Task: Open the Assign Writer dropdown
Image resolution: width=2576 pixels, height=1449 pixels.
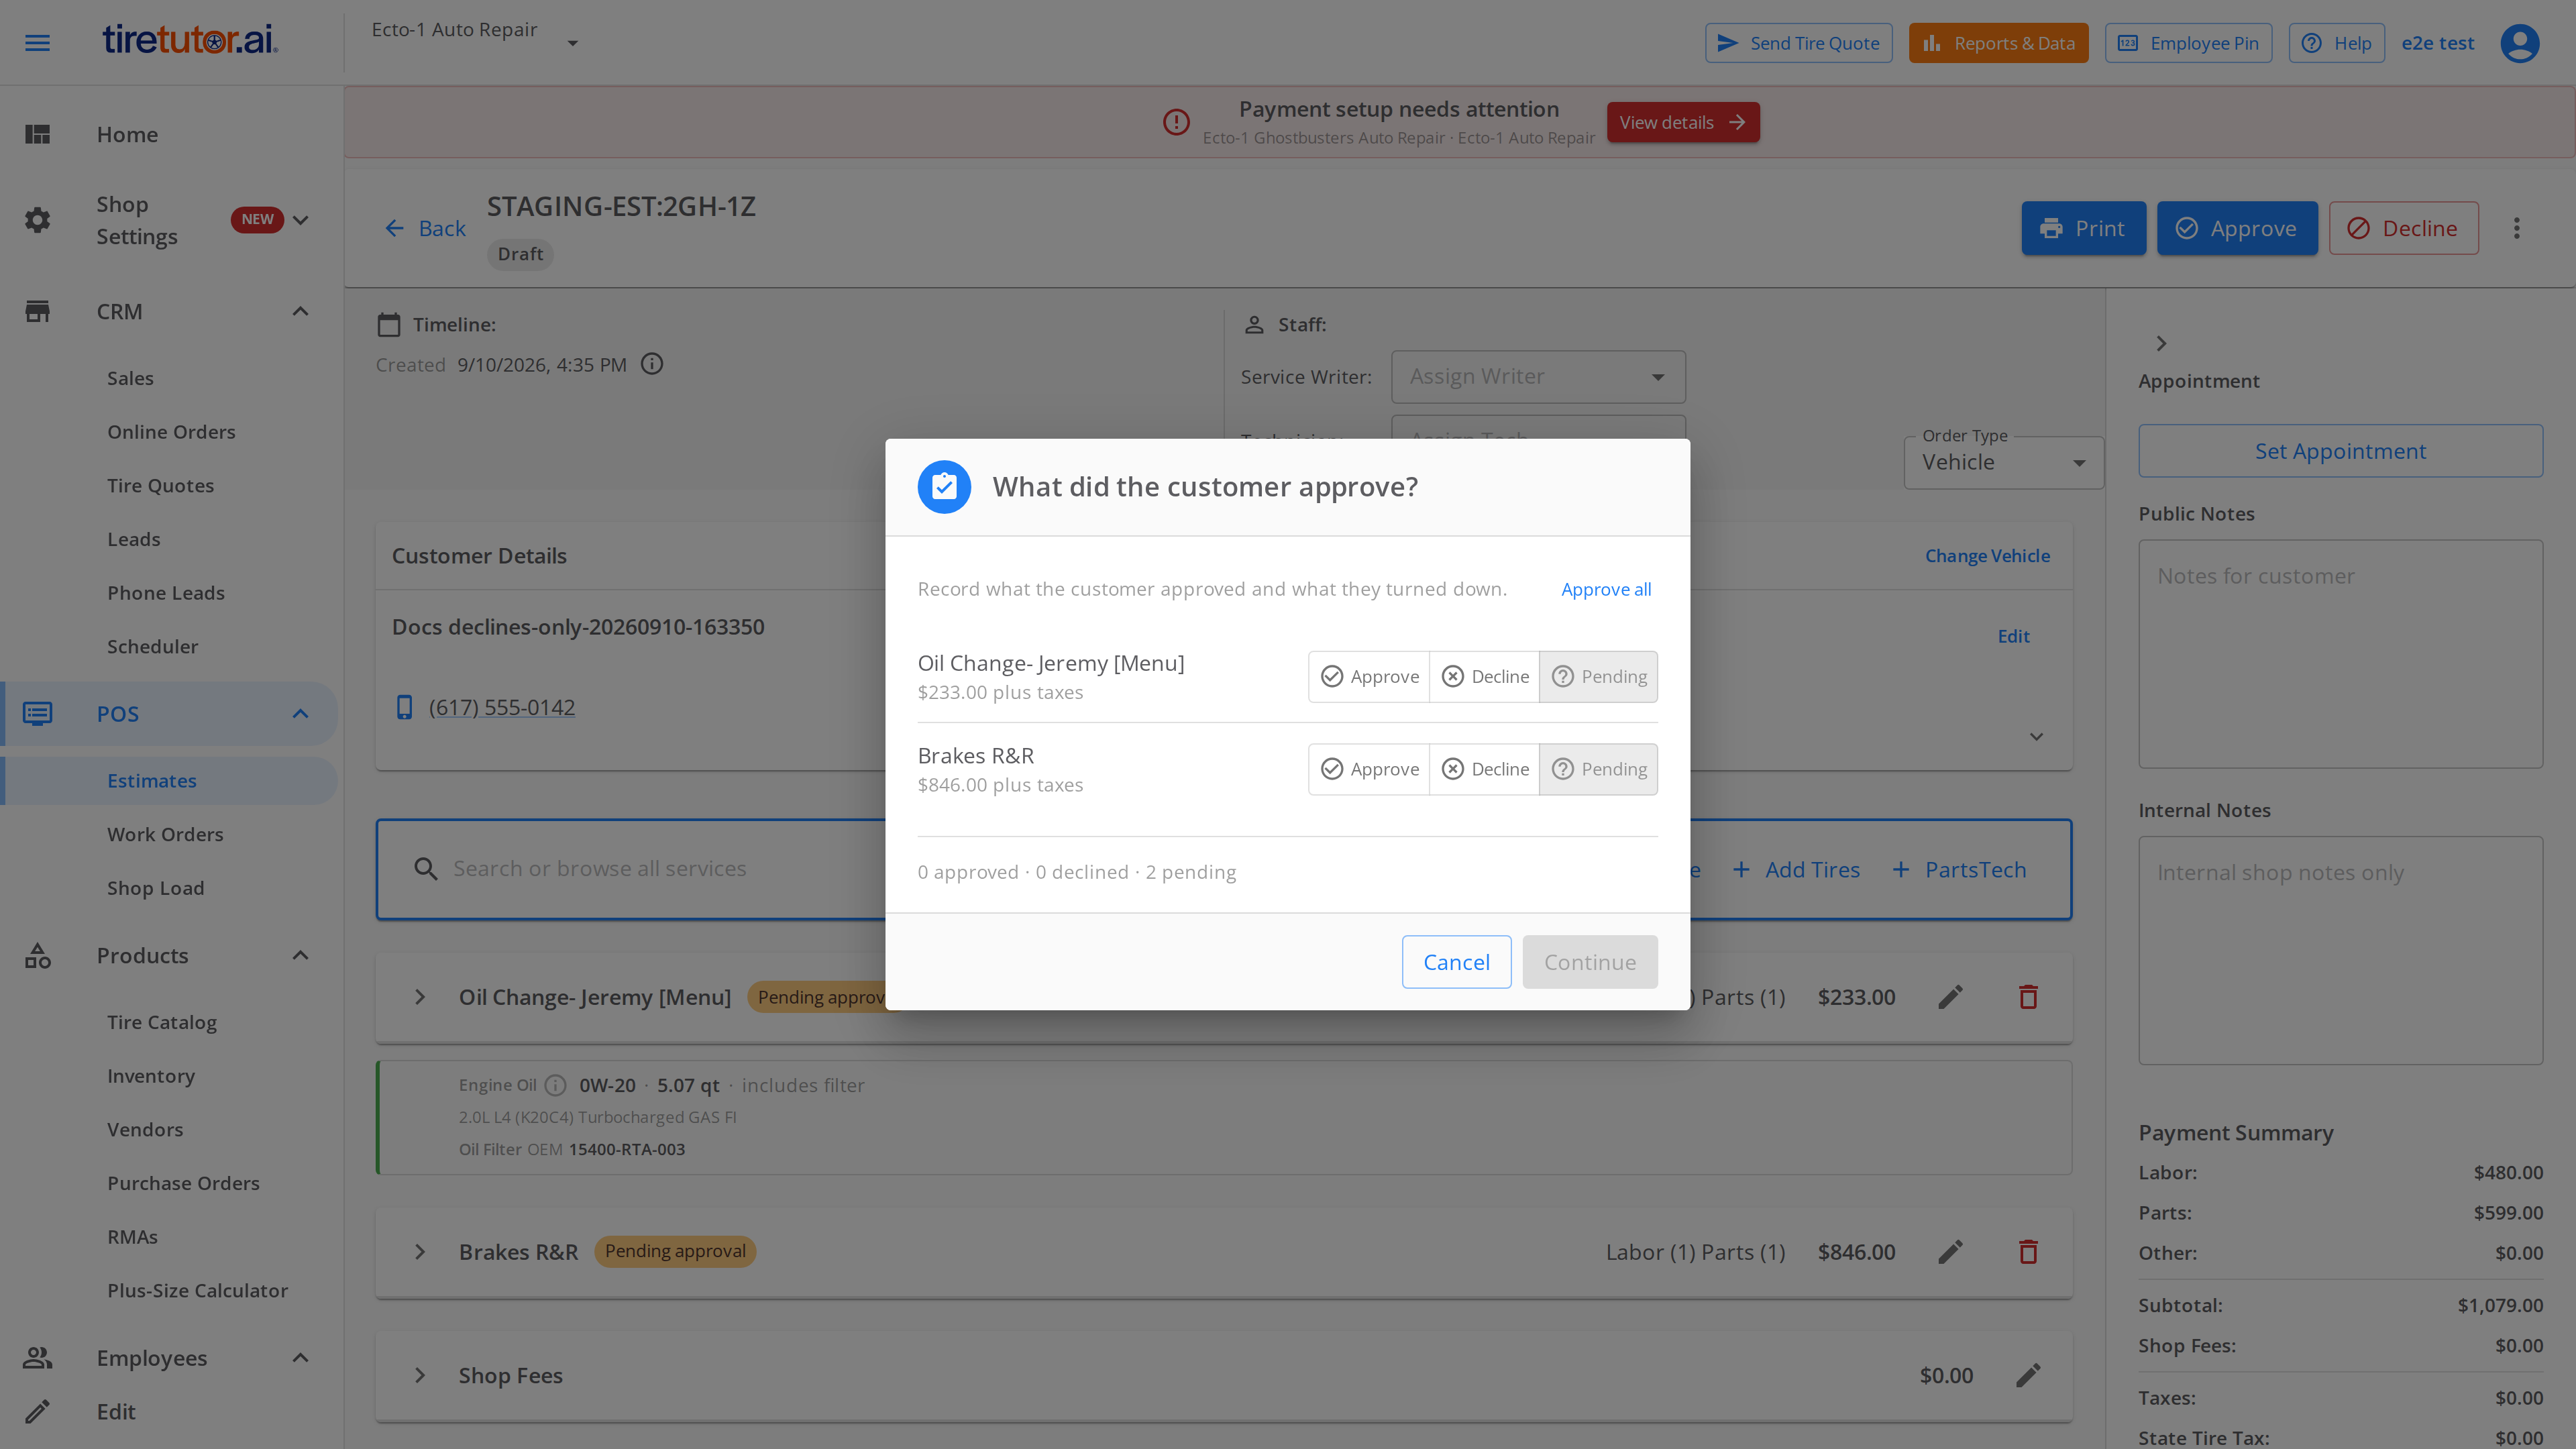Action: 1538,377
